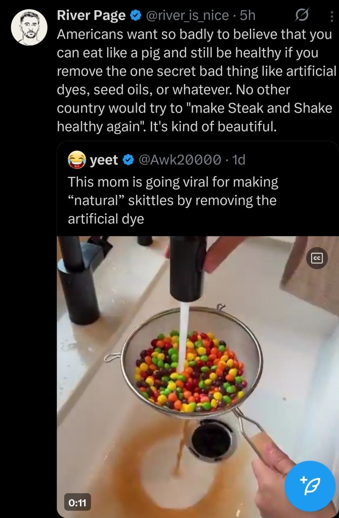Image resolution: width=339 pixels, height=518 pixels.
Task: Open the River Page display name
Action: pos(91,16)
